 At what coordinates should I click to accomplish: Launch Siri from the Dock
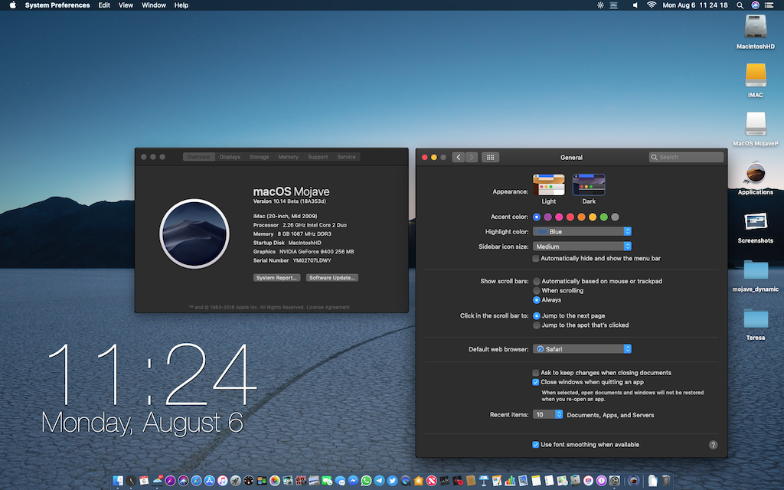point(184,481)
